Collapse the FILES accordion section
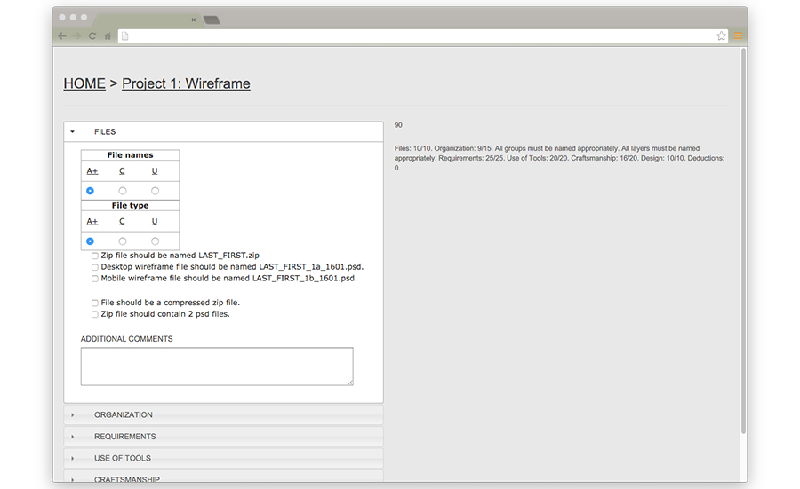This screenshot has height=489, width=800. 105,132
